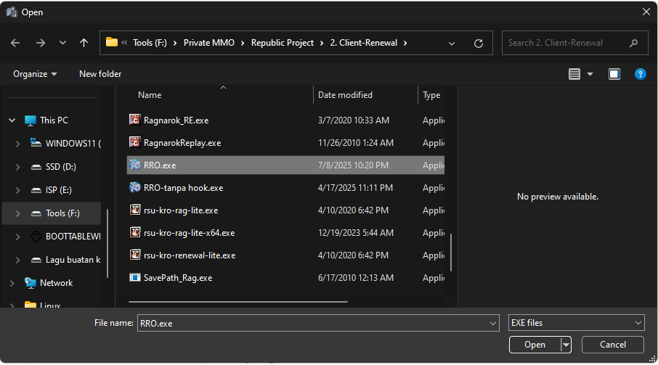The image size is (658, 365).
Task: Select the rsu-kro-rag-lite-x64.exe file icon
Action: [x=134, y=233]
